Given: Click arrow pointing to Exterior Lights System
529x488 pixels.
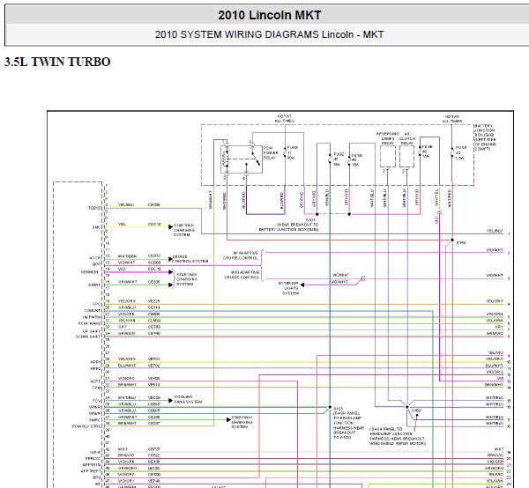Looking at the screenshot, I should click(302, 285).
